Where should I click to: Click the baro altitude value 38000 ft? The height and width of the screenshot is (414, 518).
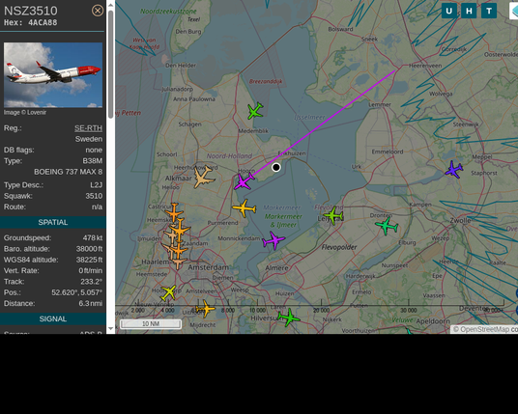point(89,249)
